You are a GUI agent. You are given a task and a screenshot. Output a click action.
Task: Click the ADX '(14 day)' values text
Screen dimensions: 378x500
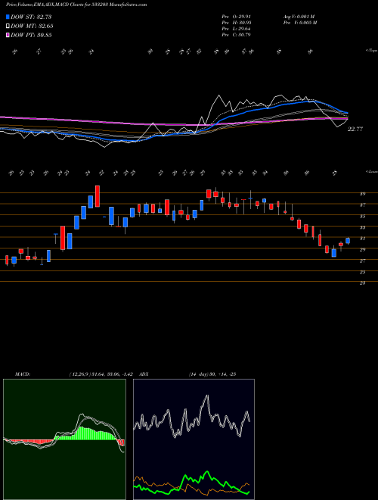coord(212,374)
